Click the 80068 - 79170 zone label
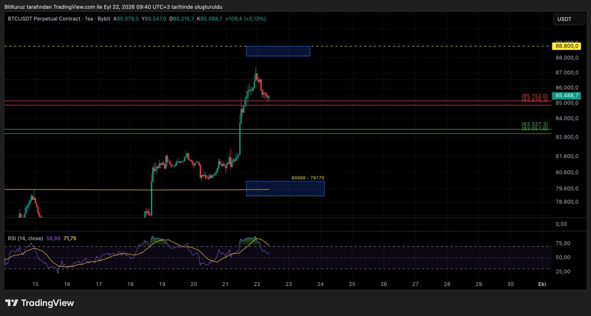Image resolution: width=591 pixels, height=316 pixels. click(307, 178)
